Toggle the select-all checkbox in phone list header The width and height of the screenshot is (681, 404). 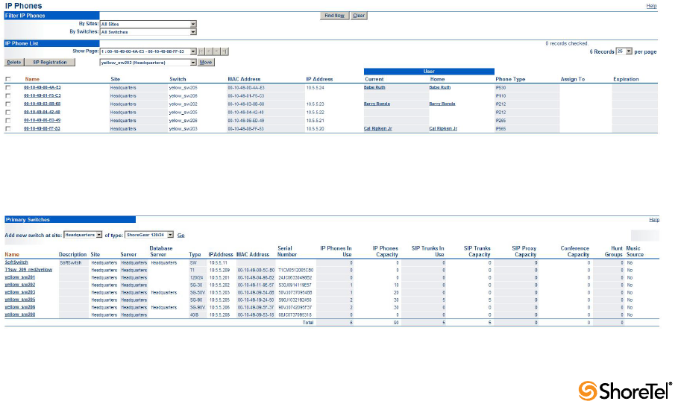point(7,80)
